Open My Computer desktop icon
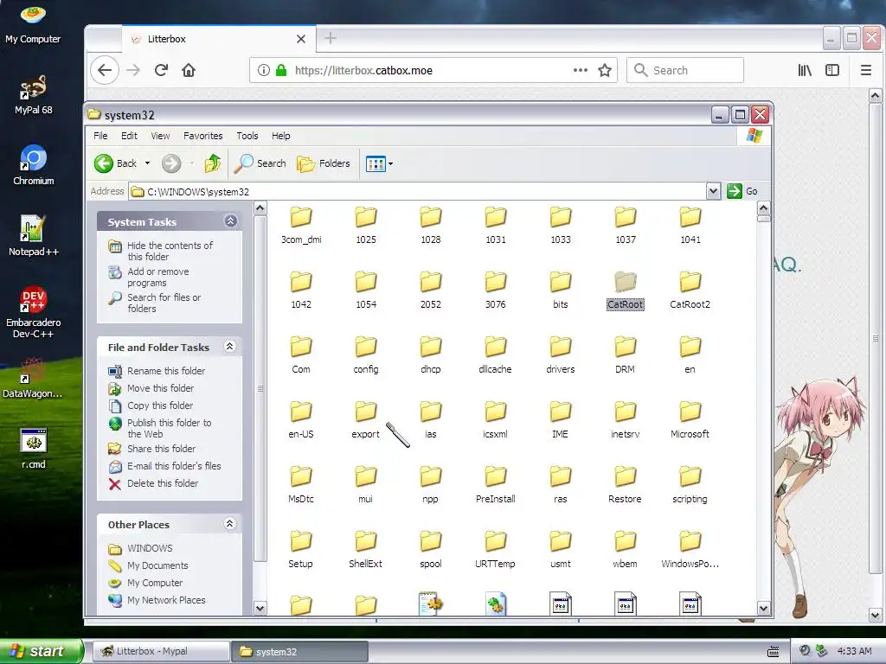886x664 pixels. (33, 23)
